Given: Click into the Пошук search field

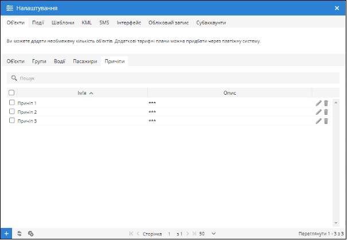Looking at the screenshot, I should click(173, 78).
